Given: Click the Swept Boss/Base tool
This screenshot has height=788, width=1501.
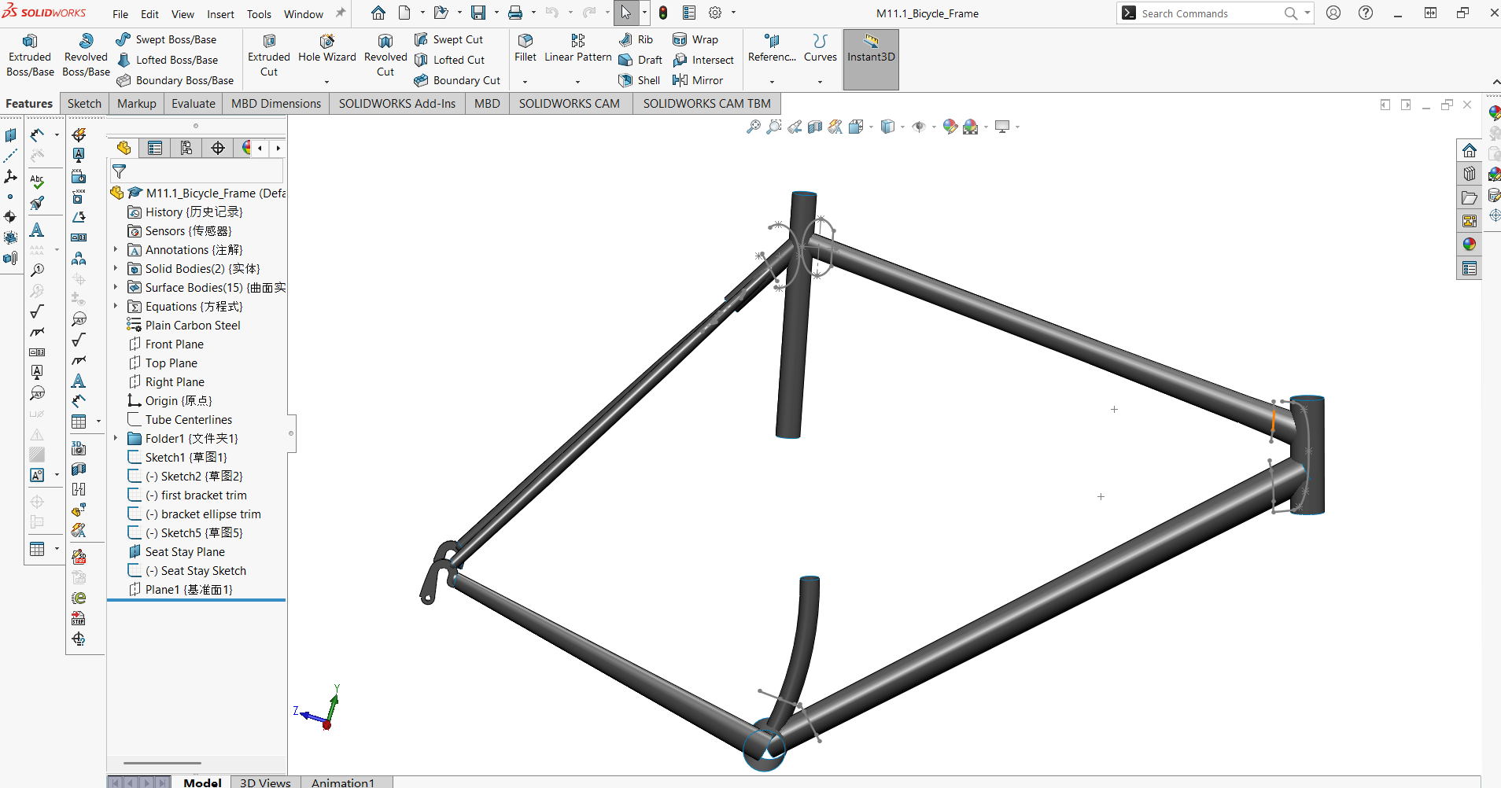Looking at the screenshot, I should [x=166, y=39].
